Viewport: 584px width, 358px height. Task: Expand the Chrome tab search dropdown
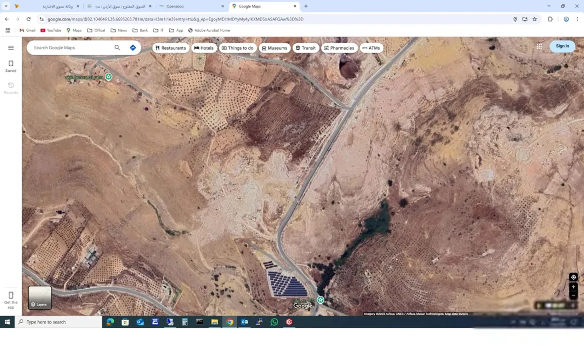pos(6,6)
